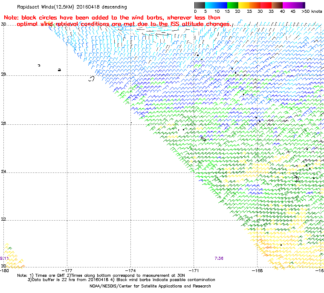
Task: Click the "-180" longitude axis label
Action: [x=4, y=271]
